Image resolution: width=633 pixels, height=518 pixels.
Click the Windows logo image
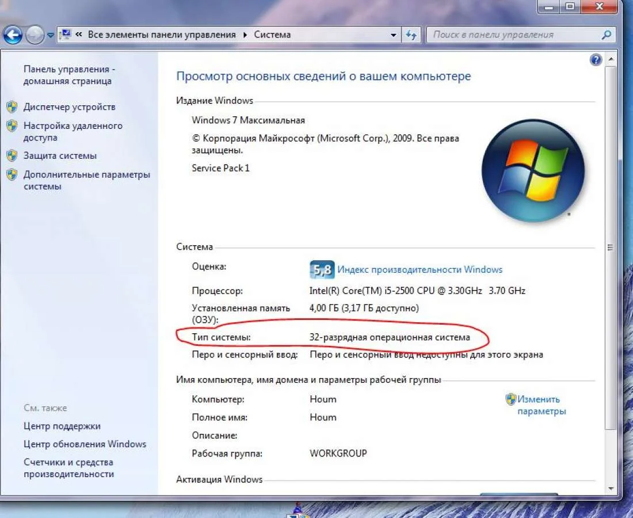point(533,170)
